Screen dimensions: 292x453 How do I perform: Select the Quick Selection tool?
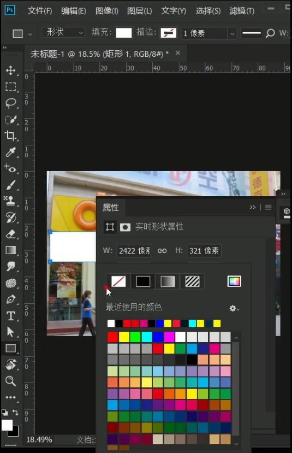(x=11, y=120)
